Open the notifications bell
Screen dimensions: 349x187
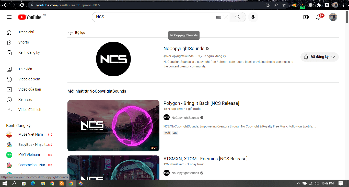point(318,17)
